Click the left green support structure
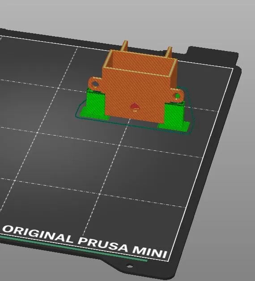 click(x=95, y=105)
